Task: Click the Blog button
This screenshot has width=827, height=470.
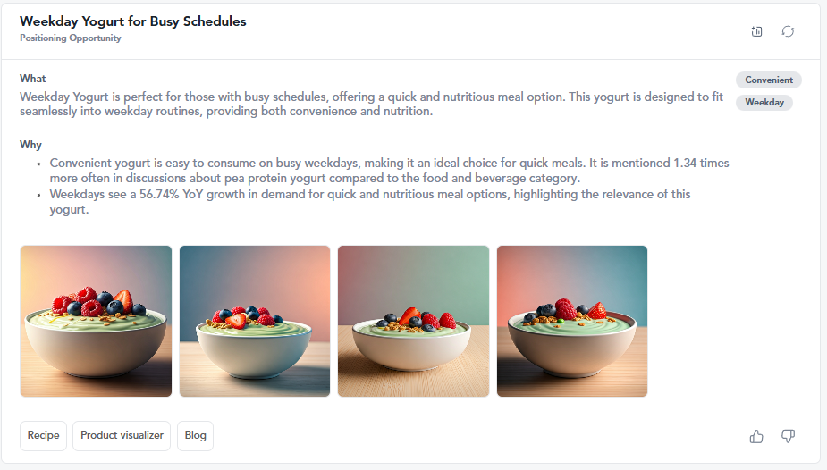Action: [x=195, y=436]
